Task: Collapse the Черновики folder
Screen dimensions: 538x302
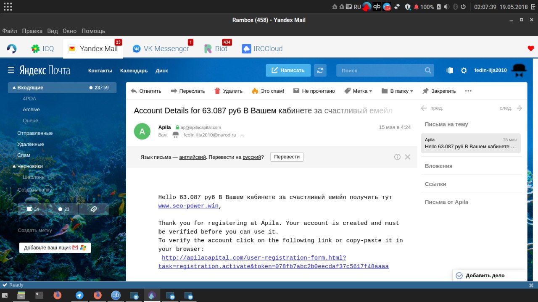Action: point(14,166)
